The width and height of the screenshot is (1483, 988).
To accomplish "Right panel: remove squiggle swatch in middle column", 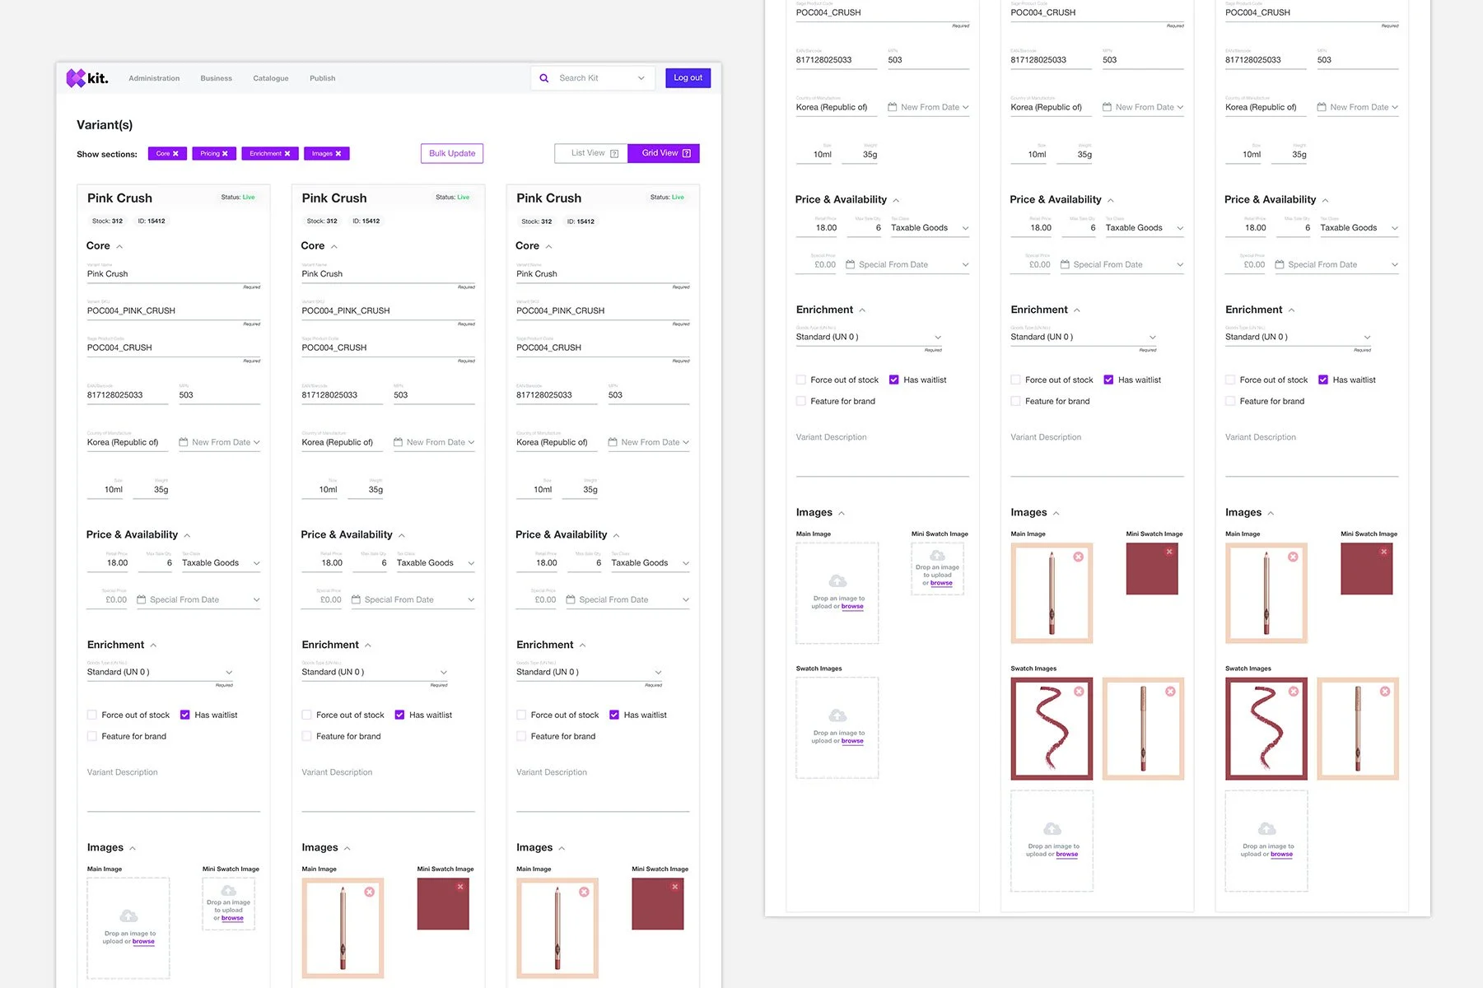I will point(1079,692).
